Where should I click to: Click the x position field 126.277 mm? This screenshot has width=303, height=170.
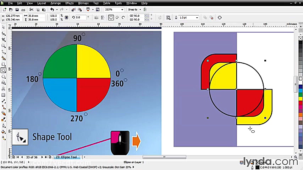[x=13, y=16]
